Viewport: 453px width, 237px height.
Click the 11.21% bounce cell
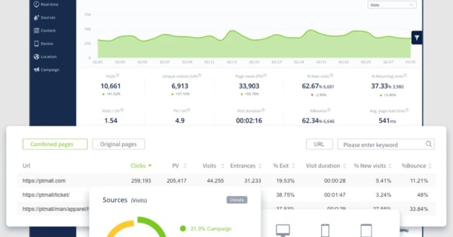tap(419, 181)
